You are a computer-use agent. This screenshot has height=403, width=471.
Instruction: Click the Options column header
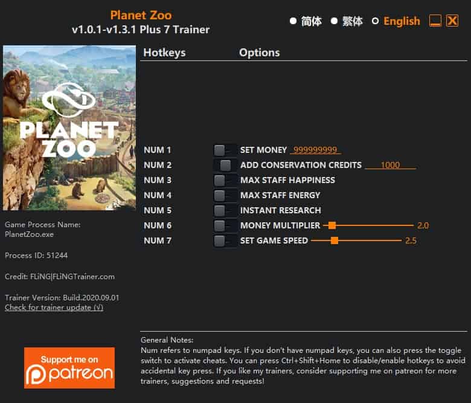(x=260, y=53)
